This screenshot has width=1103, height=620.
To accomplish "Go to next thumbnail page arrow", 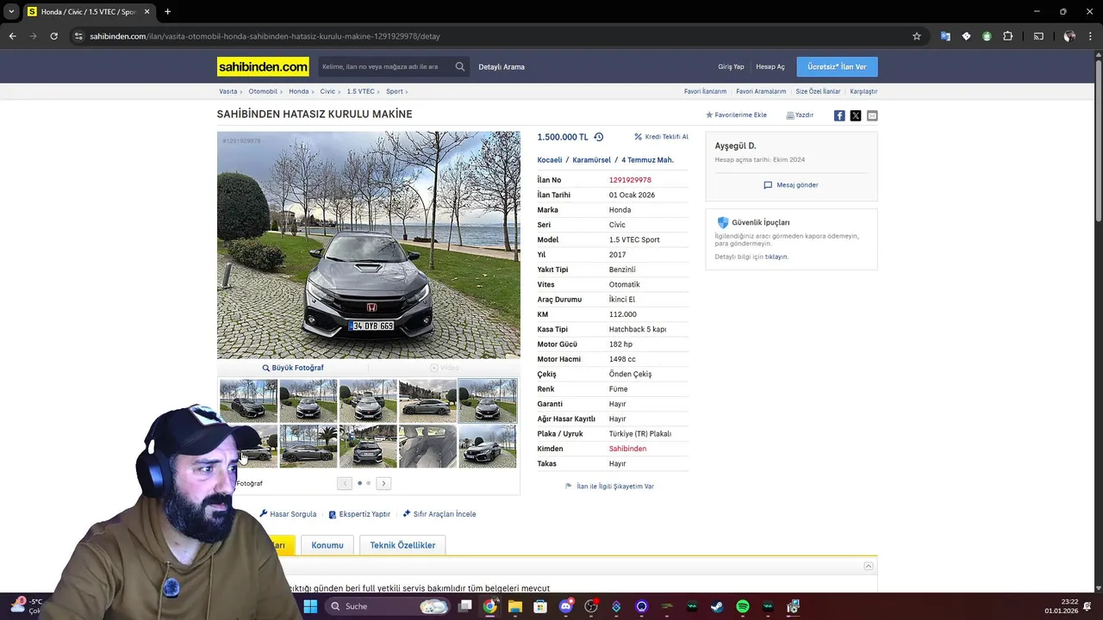I will tap(384, 483).
